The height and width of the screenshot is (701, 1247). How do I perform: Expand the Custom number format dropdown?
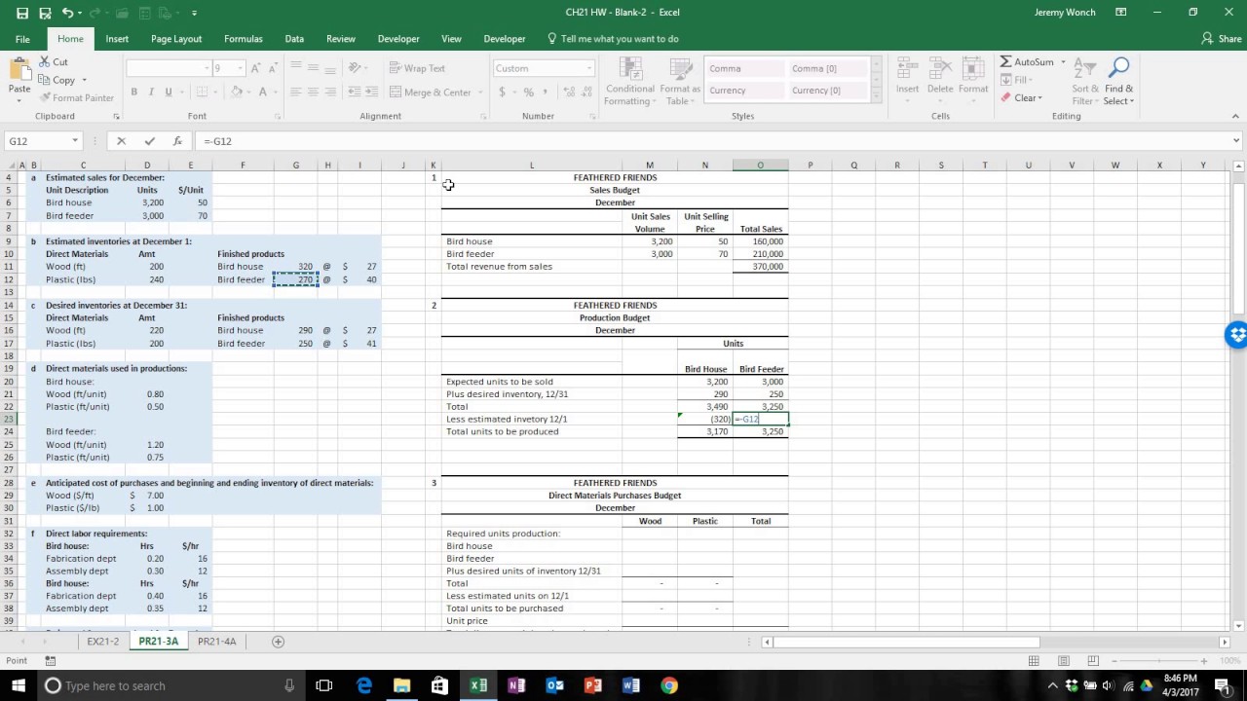[x=589, y=68]
